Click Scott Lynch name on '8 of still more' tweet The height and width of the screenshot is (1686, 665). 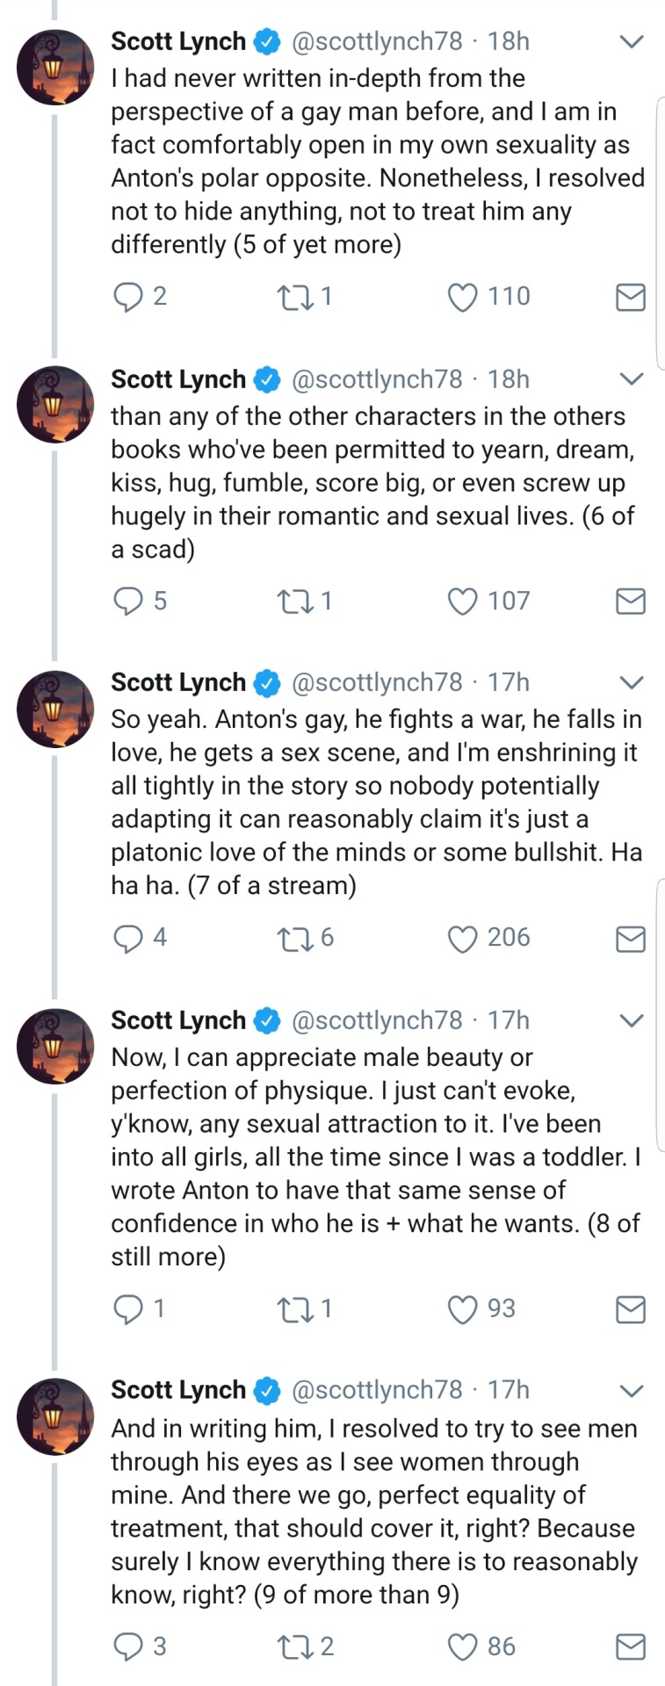178,1020
